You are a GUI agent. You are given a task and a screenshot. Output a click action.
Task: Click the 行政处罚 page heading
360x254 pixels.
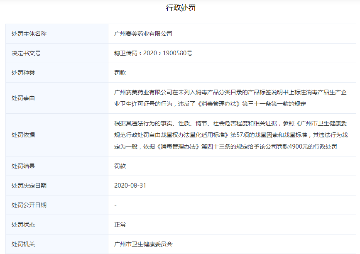click(181, 8)
